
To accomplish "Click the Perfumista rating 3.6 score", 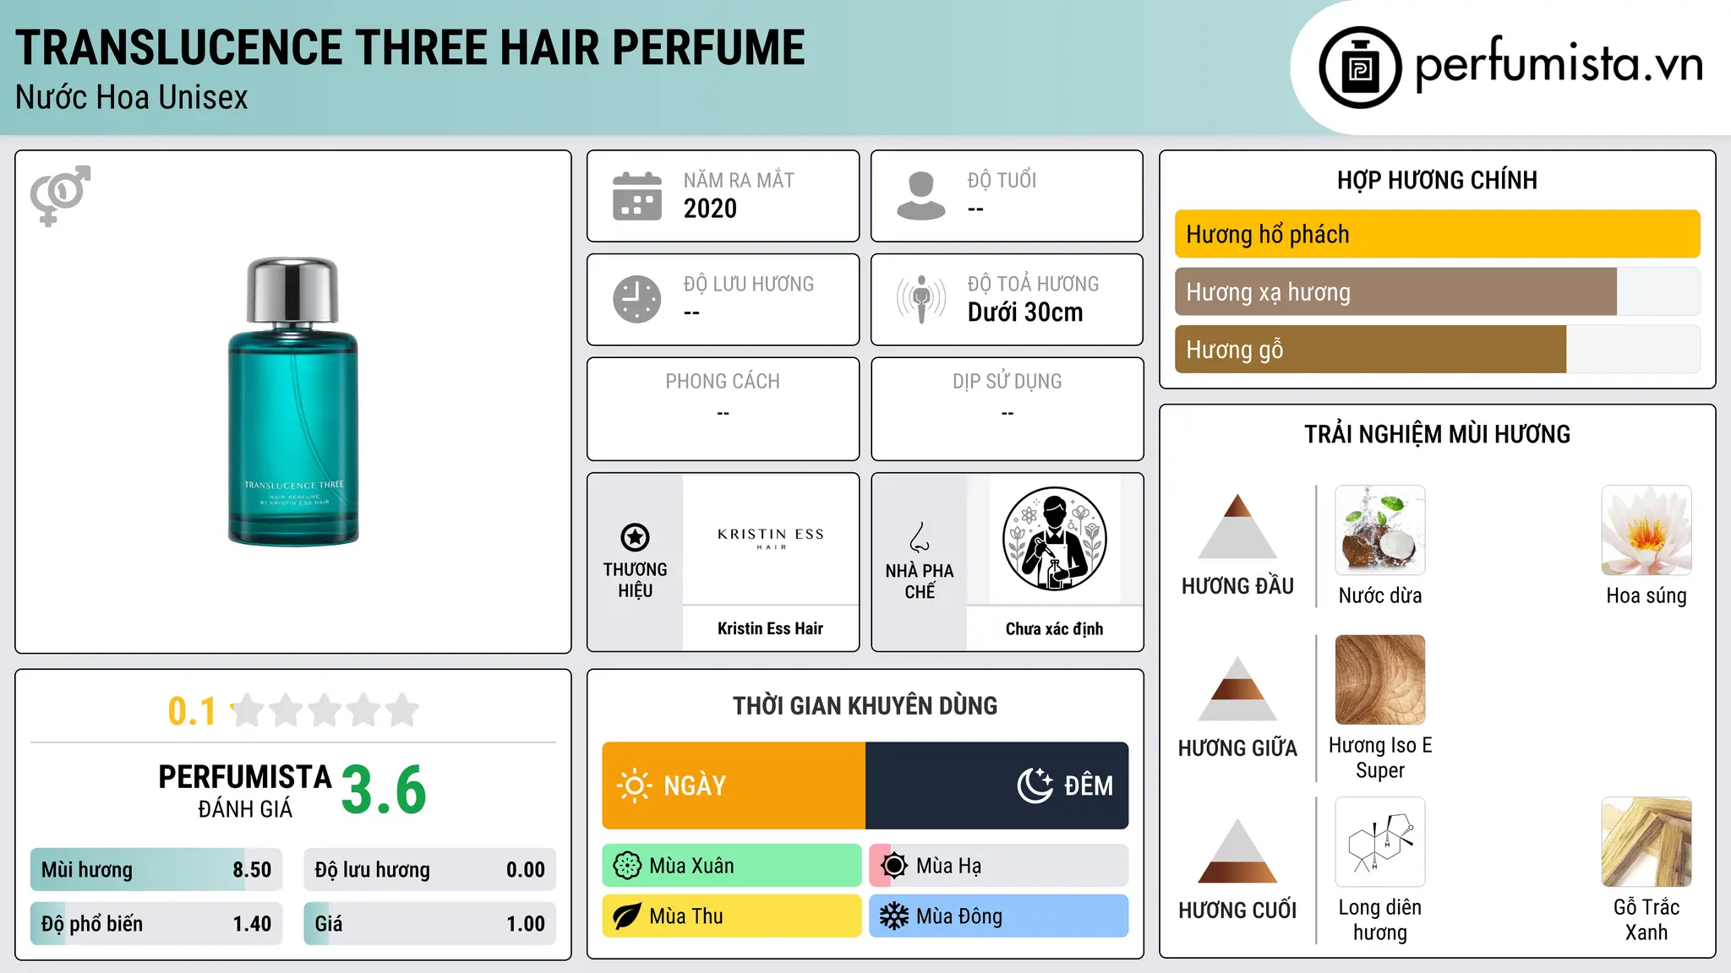I will point(384,790).
